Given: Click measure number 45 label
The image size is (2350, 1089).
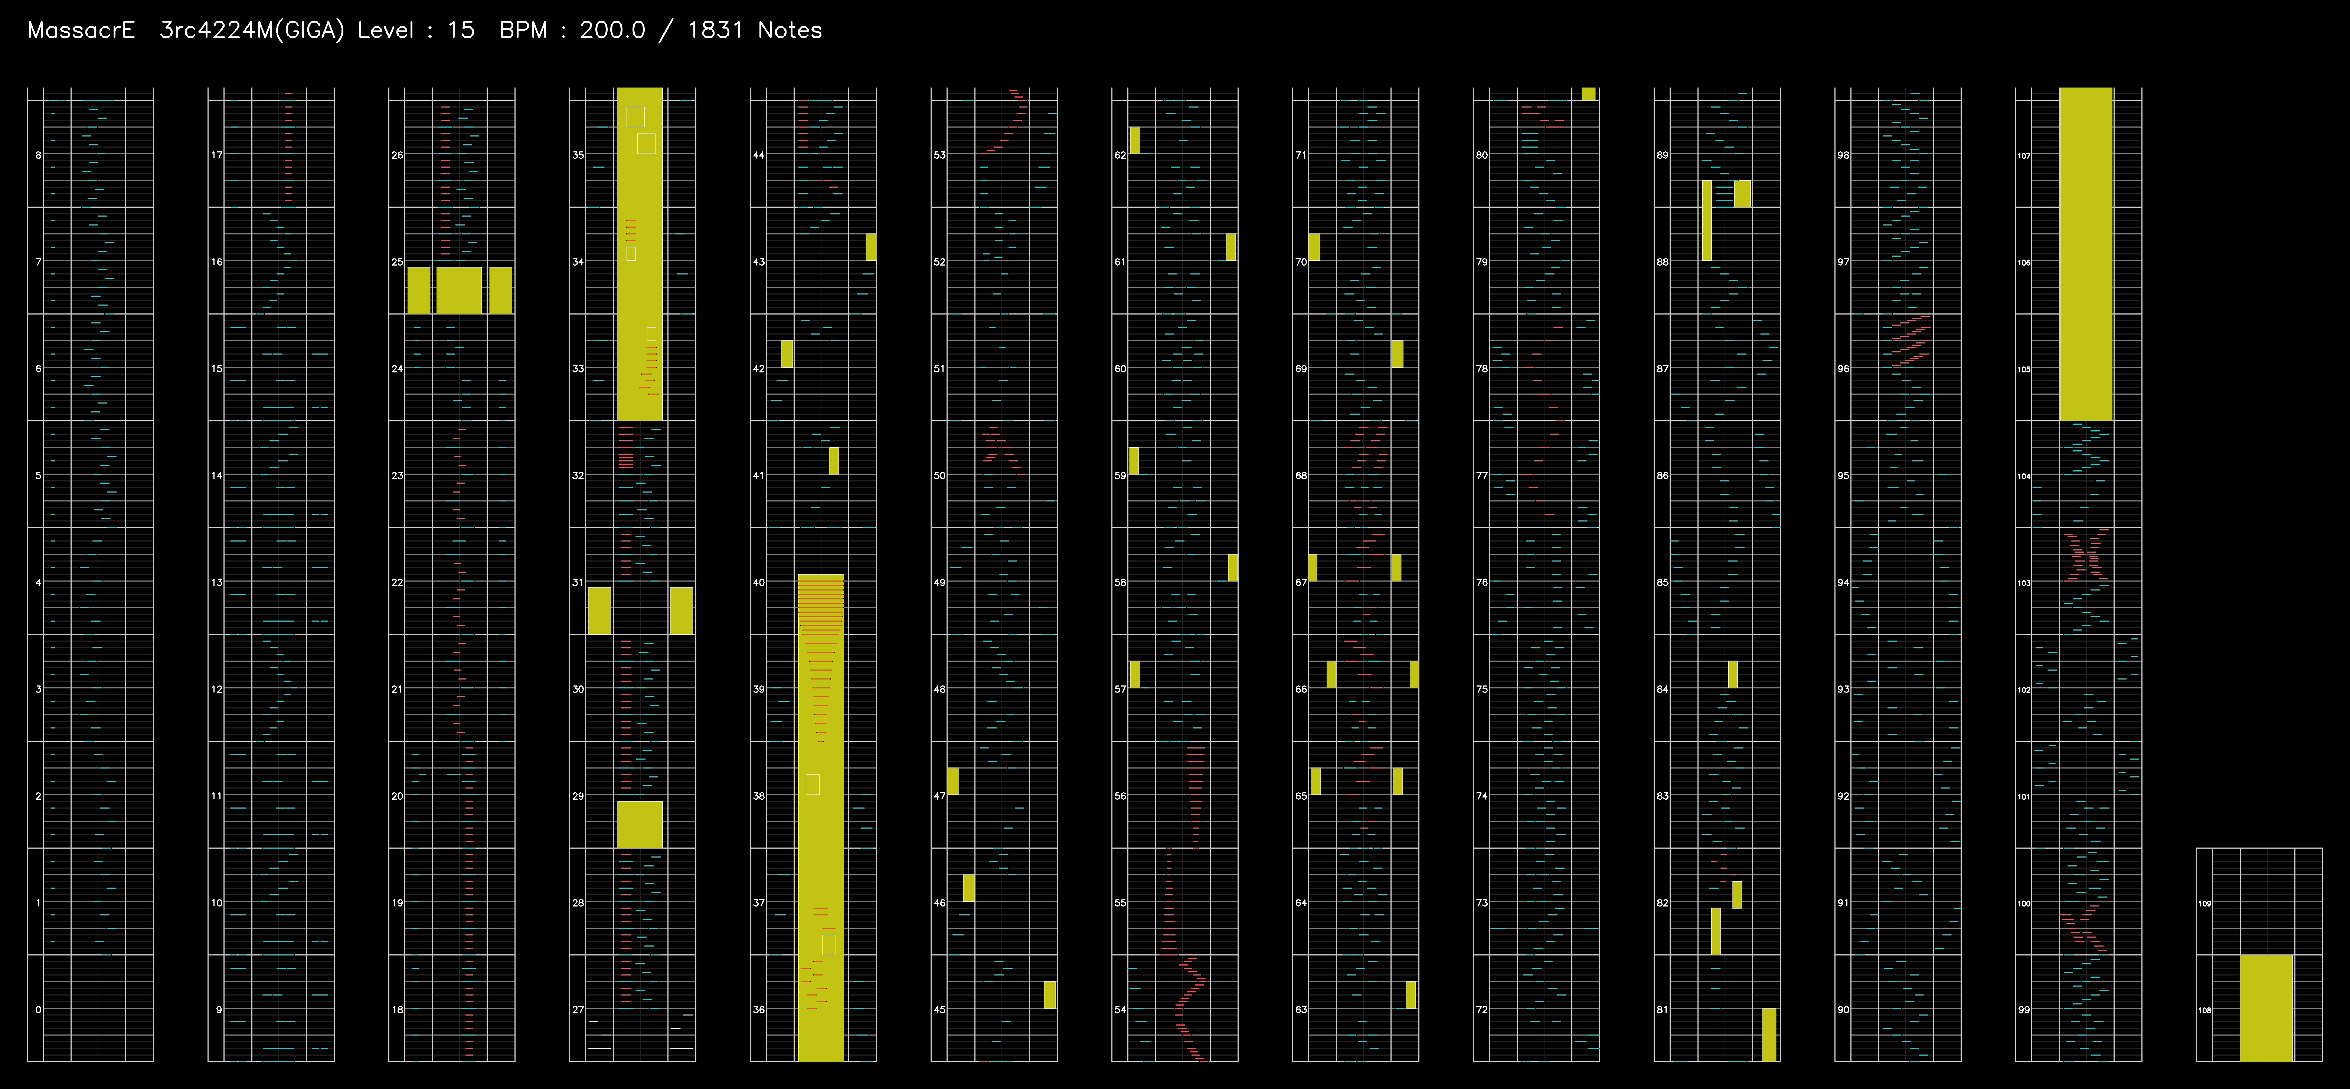Looking at the screenshot, I should point(939,1010).
